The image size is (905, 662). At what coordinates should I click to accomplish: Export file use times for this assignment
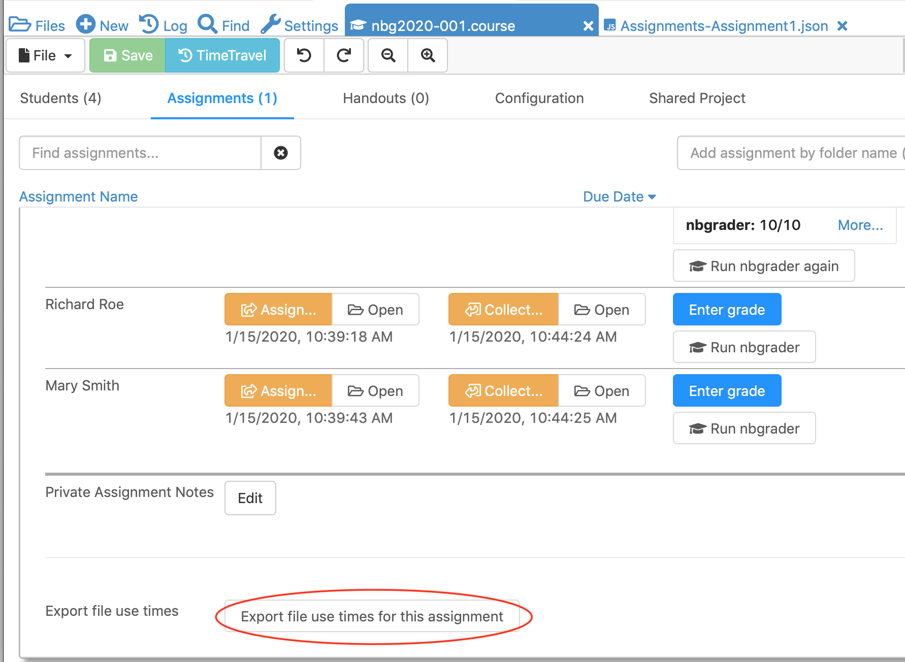pyautogui.click(x=372, y=616)
